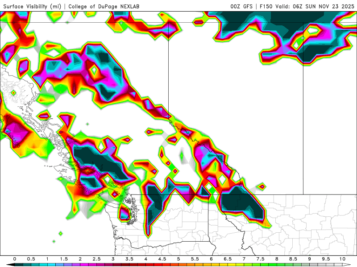
Task: Click the 'F150' forecast hour label
Action: point(266,7)
